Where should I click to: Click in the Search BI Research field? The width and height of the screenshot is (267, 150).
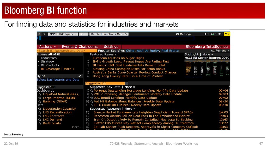(x=67, y=51)
